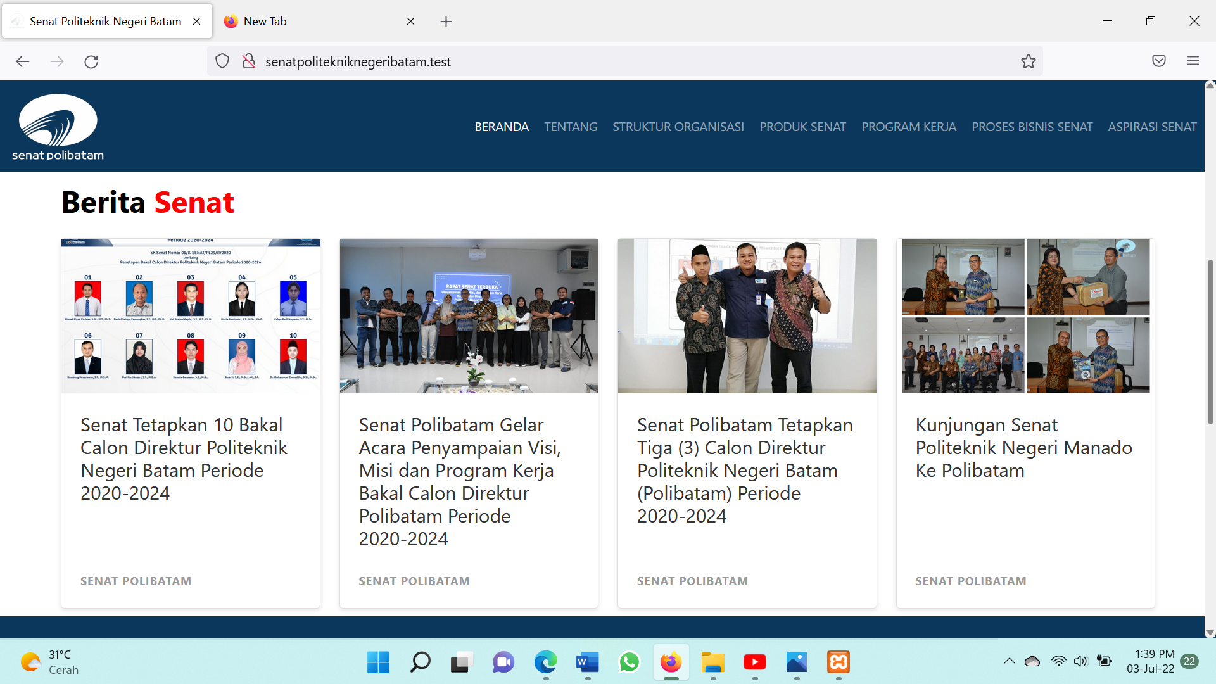Open the tracking protection shield icon

222,61
